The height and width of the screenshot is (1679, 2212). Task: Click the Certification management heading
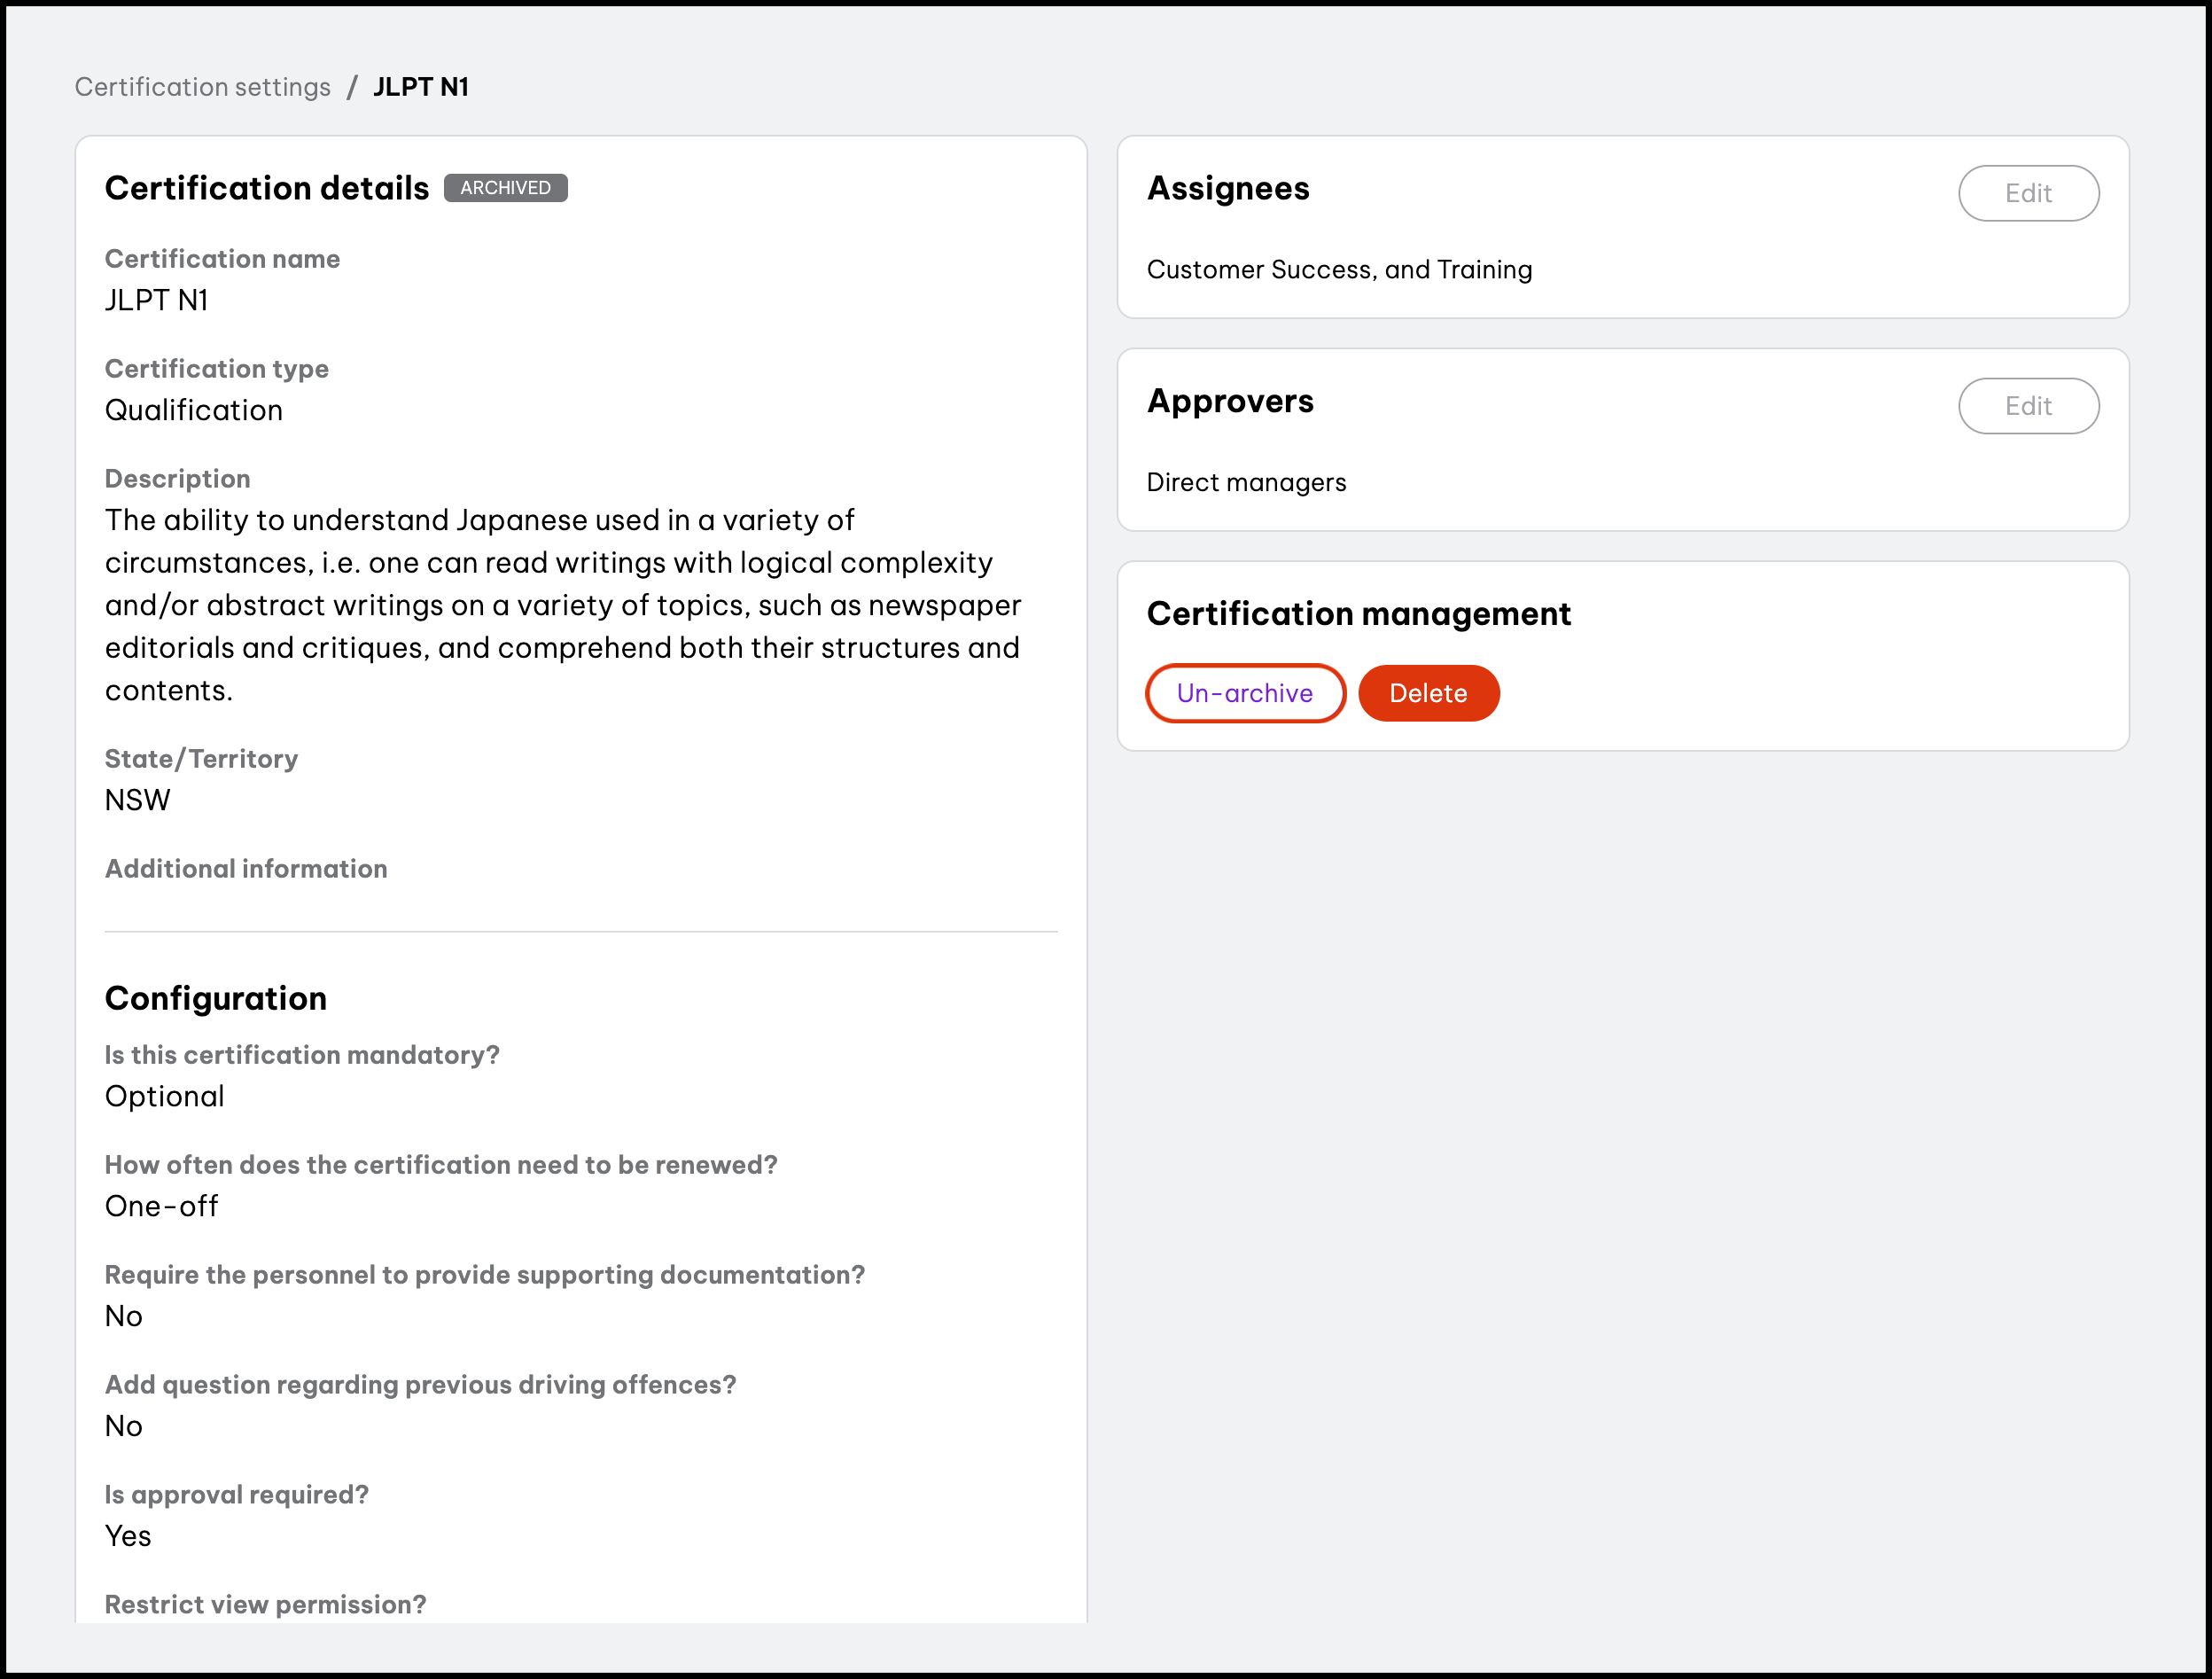(x=1359, y=613)
